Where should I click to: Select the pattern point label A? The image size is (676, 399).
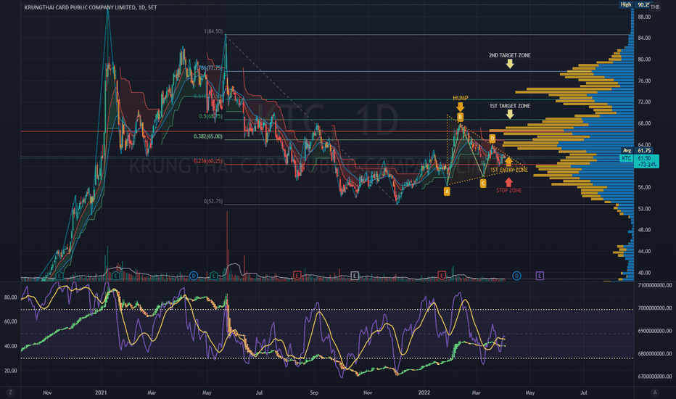447,191
